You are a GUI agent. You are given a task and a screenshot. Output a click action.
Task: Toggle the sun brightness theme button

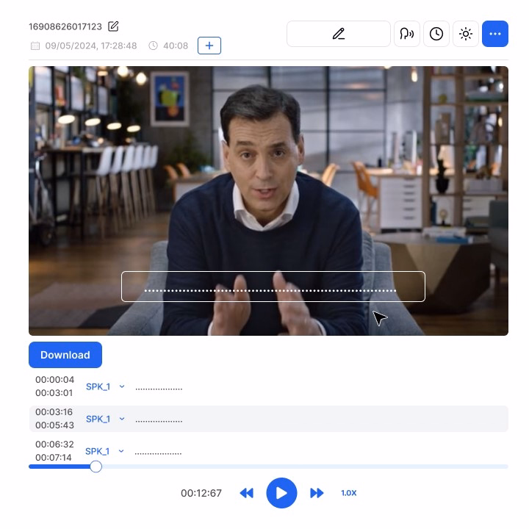[466, 34]
